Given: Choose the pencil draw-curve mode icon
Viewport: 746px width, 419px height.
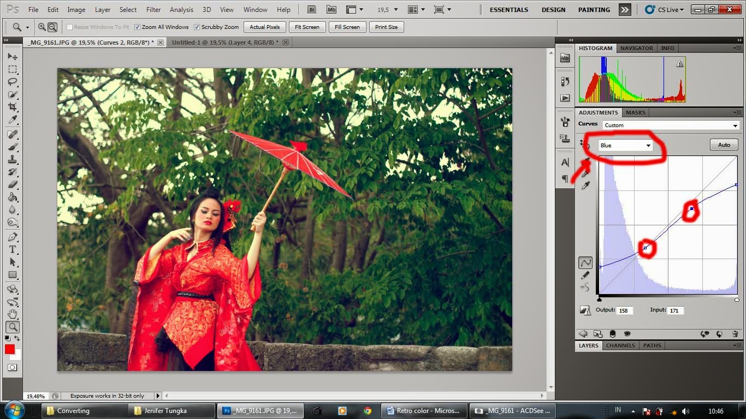Looking at the screenshot, I should [585, 276].
